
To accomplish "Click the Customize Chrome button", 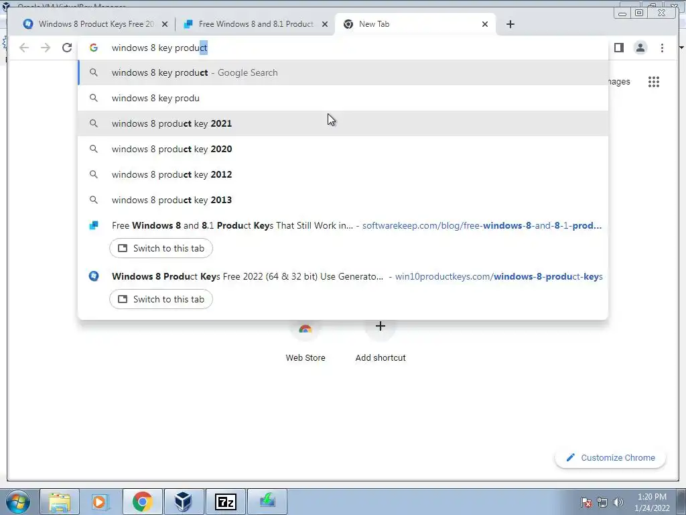I will [x=610, y=457].
